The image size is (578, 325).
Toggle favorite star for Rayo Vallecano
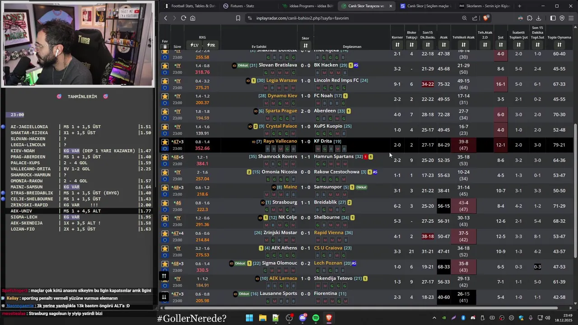click(x=165, y=142)
